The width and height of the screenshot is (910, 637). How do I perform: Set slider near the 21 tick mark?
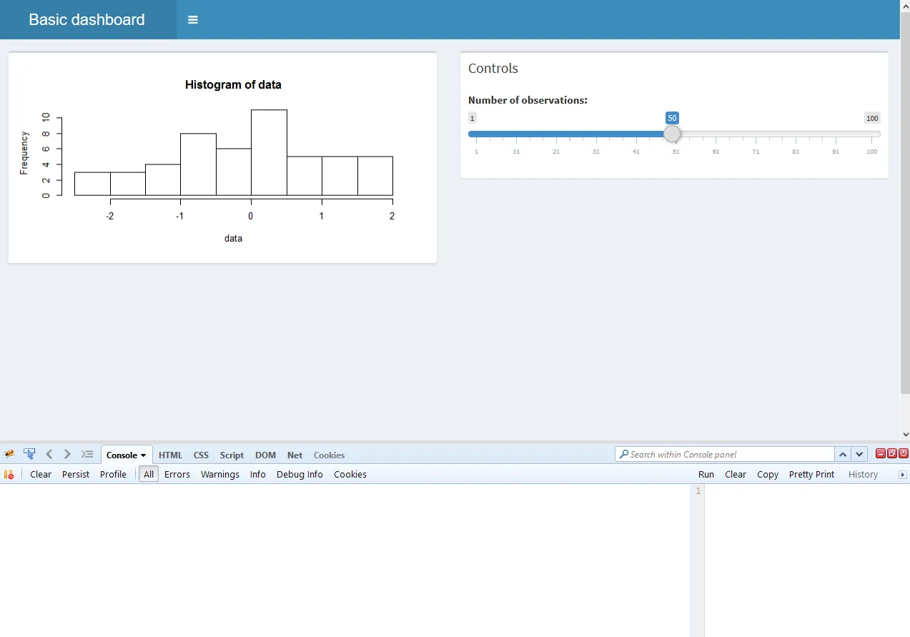[x=556, y=134]
